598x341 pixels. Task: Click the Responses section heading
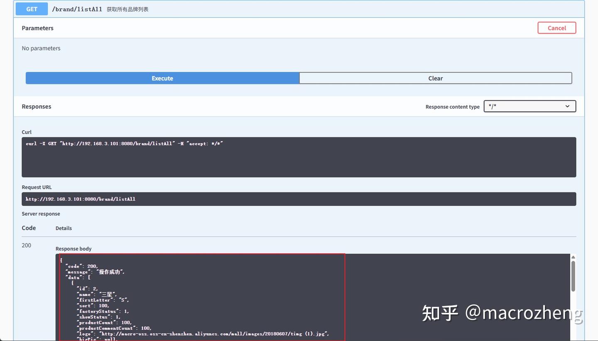(36, 106)
